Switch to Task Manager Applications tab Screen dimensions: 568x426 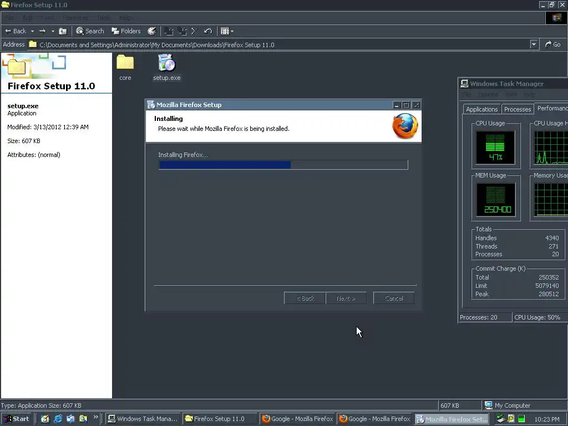(x=482, y=109)
